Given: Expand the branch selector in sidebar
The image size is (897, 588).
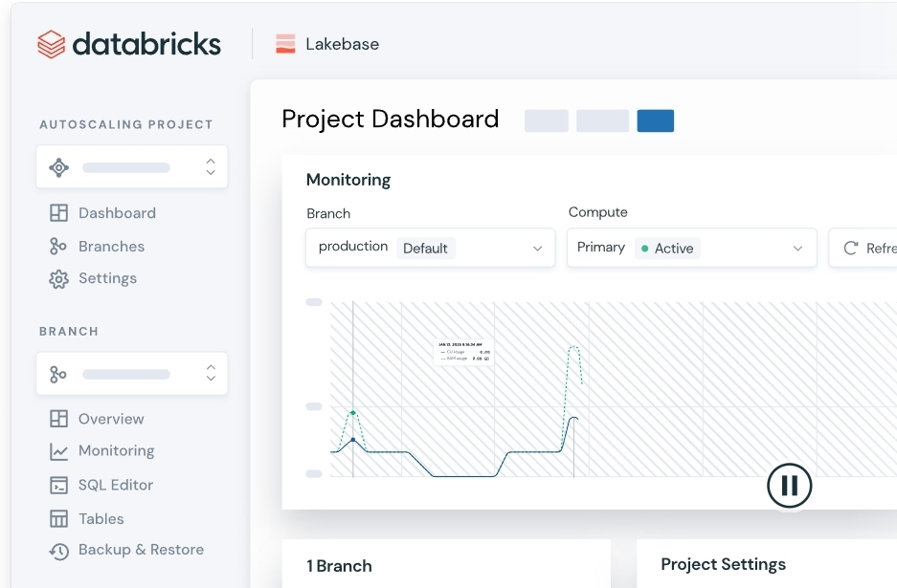Looking at the screenshot, I should (x=132, y=374).
